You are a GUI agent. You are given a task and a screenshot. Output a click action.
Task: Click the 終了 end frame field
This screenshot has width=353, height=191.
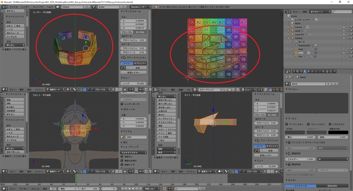[x=90, y=189]
